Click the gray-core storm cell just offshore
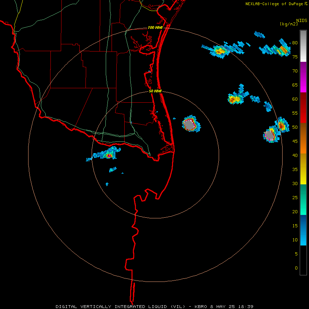309x309 pixels. click(191, 124)
